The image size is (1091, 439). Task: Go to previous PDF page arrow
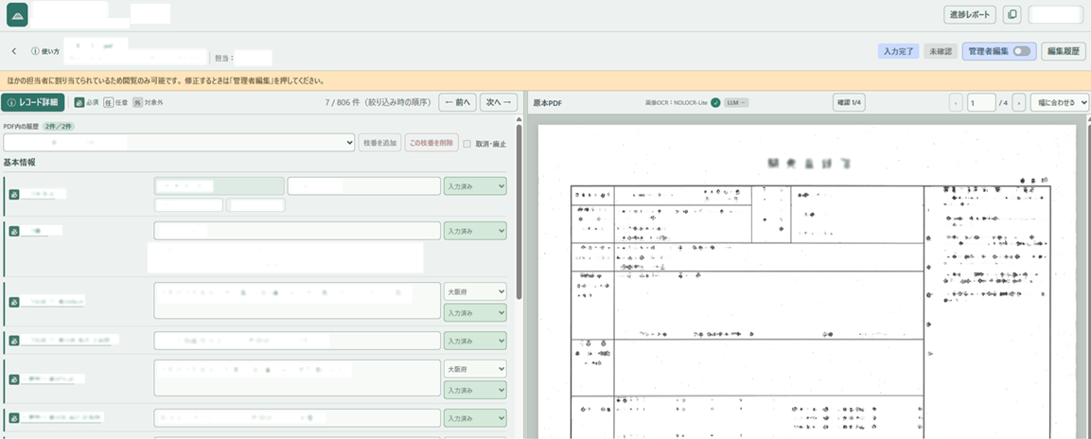(x=957, y=103)
